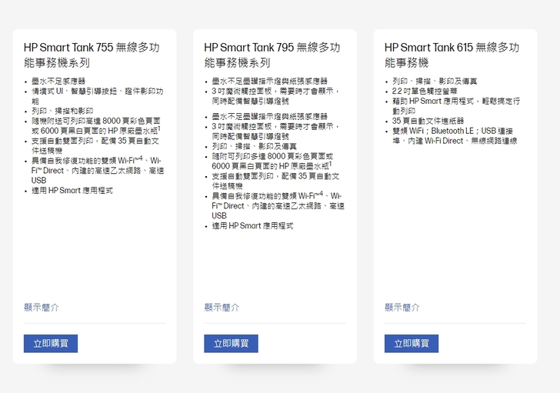This screenshot has width=560, height=393.
Task: Click 藉助 HP Smart 應用程式 bullet in 615 card
Action: pyautogui.click(x=456, y=106)
